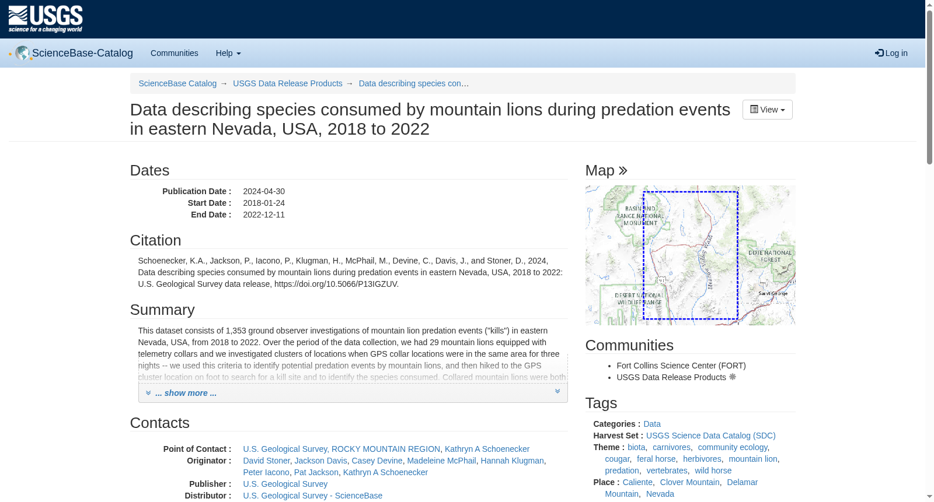The height and width of the screenshot is (502, 934).
Task: Open the View dropdown button
Action: pos(768,110)
